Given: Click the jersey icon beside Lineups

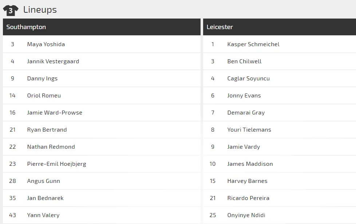Looking at the screenshot, I should (x=11, y=10).
